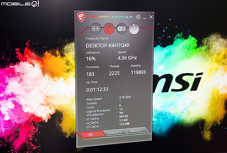
Task: Click the MSI dragon shield logo
Action: coord(81,17)
